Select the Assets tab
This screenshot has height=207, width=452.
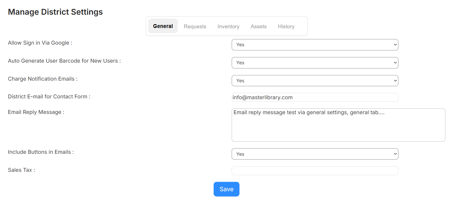coord(258,26)
